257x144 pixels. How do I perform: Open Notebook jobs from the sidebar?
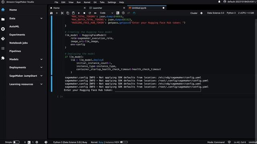(18, 43)
